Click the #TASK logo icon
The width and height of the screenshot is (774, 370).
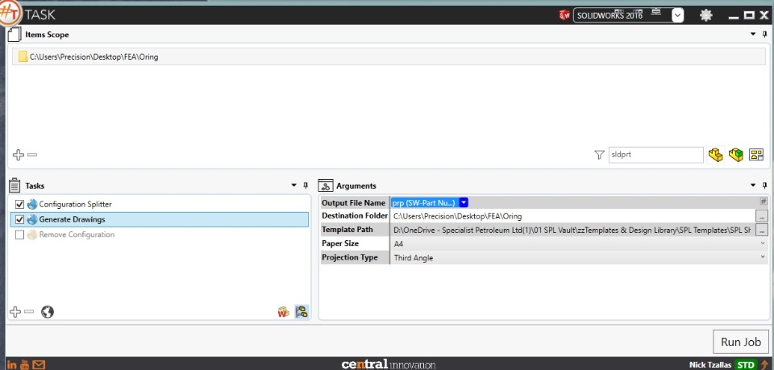point(9,14)
